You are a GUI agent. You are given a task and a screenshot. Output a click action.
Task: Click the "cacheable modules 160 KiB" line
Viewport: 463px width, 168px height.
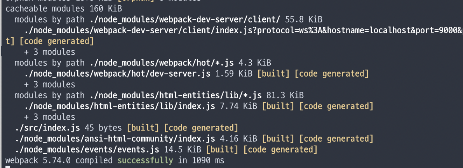coord(63,9)
